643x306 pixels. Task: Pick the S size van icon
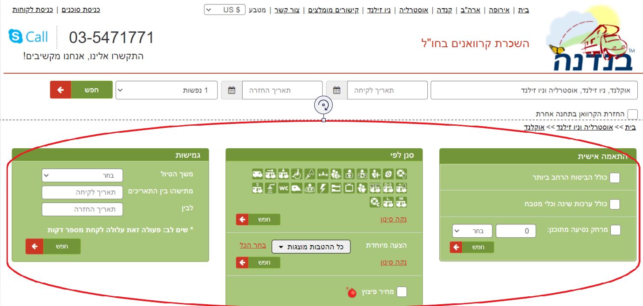pyautogui.click(x=258, y=188)
